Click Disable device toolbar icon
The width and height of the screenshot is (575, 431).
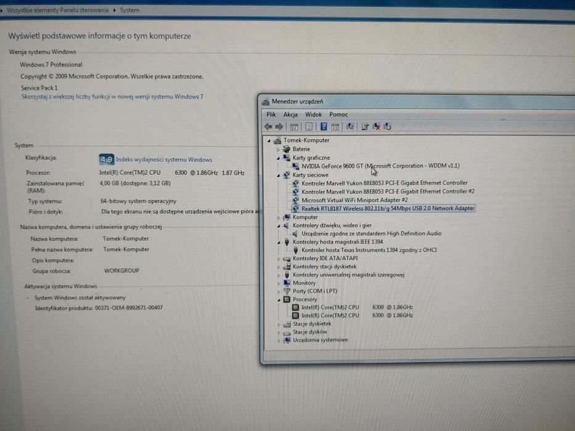pos(387,127)
